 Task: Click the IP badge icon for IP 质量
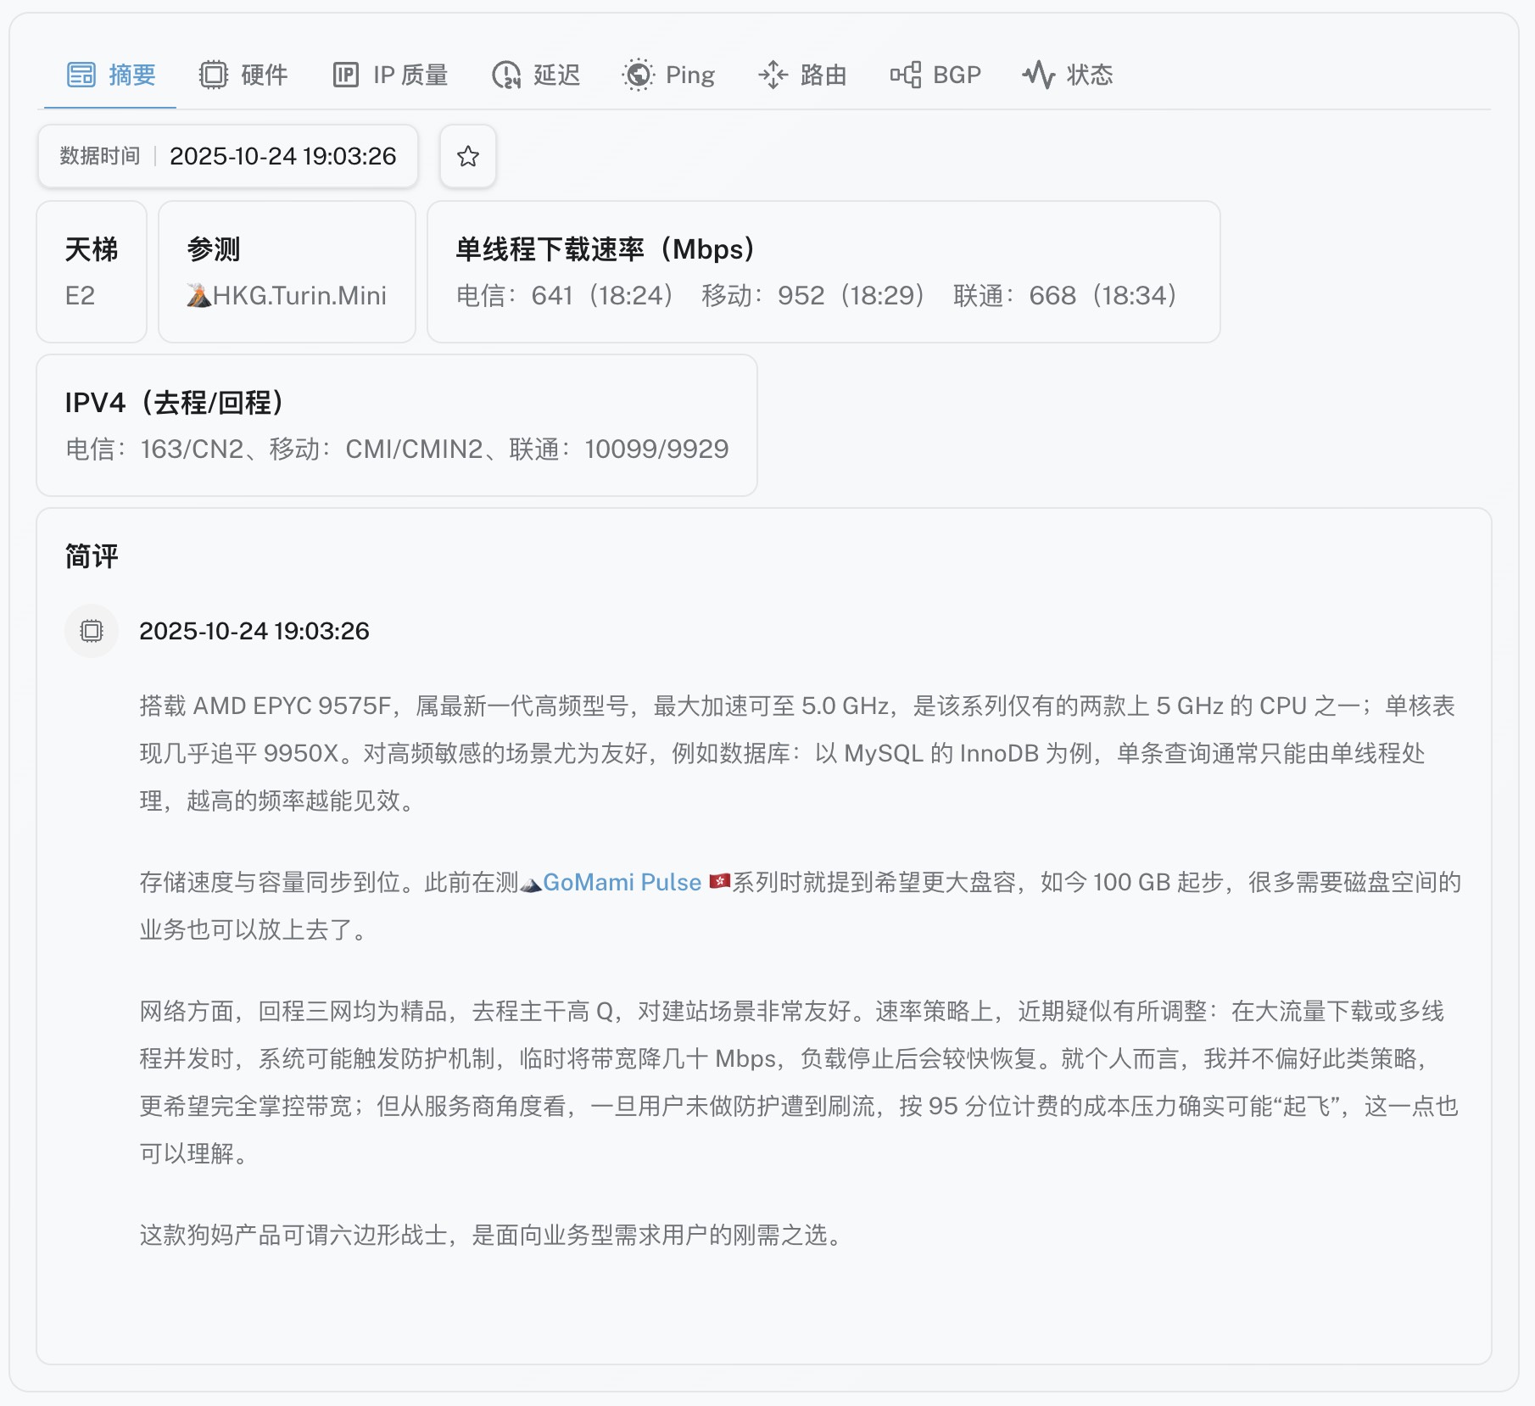(x=345, y=75)
